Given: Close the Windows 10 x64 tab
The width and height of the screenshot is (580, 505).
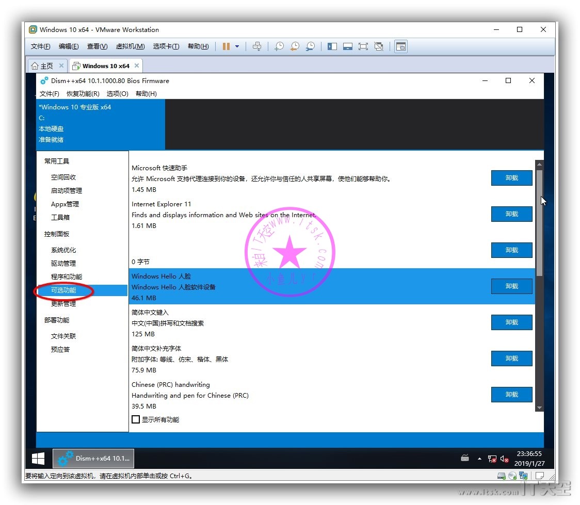Looking at the screenshot, I should coord(137,66).
